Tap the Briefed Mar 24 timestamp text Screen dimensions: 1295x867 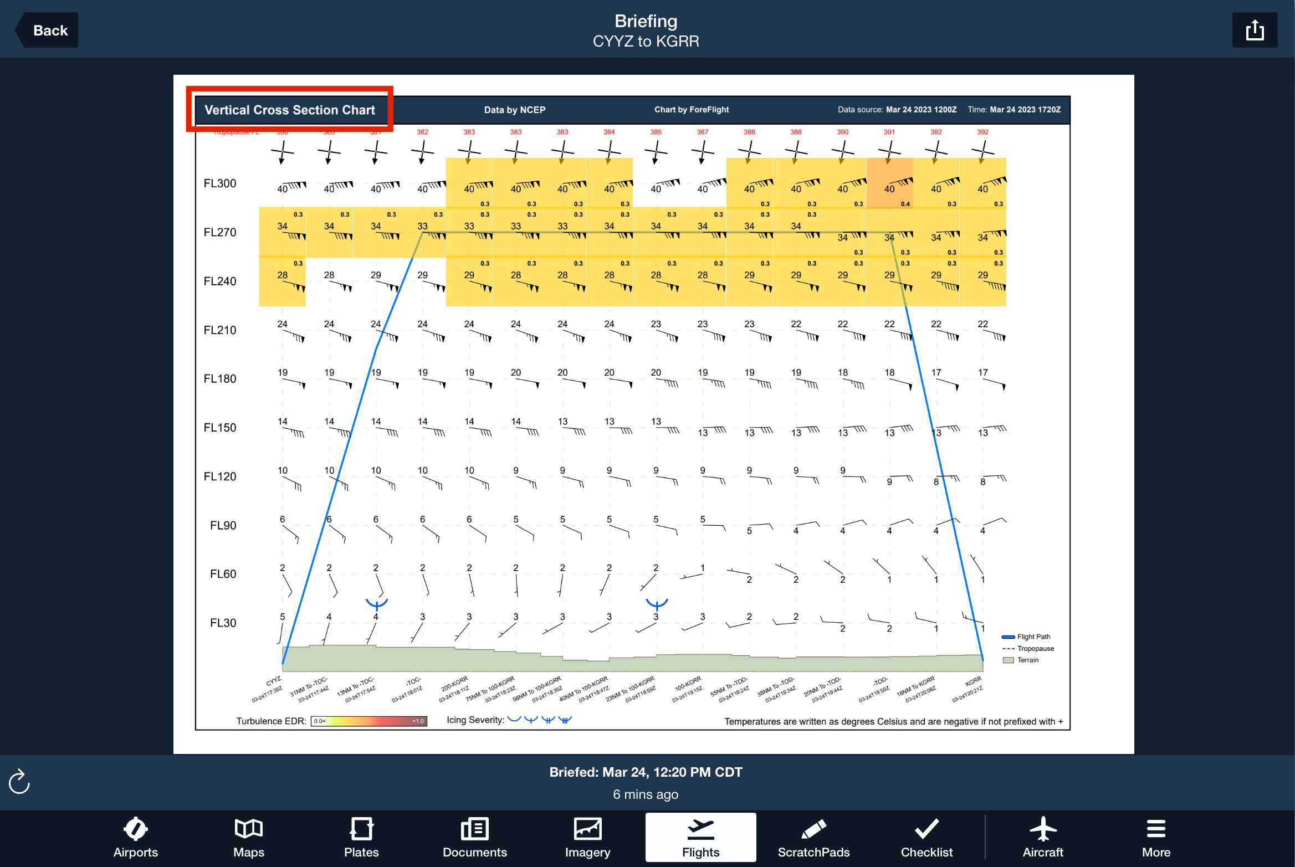pos(646,772)
